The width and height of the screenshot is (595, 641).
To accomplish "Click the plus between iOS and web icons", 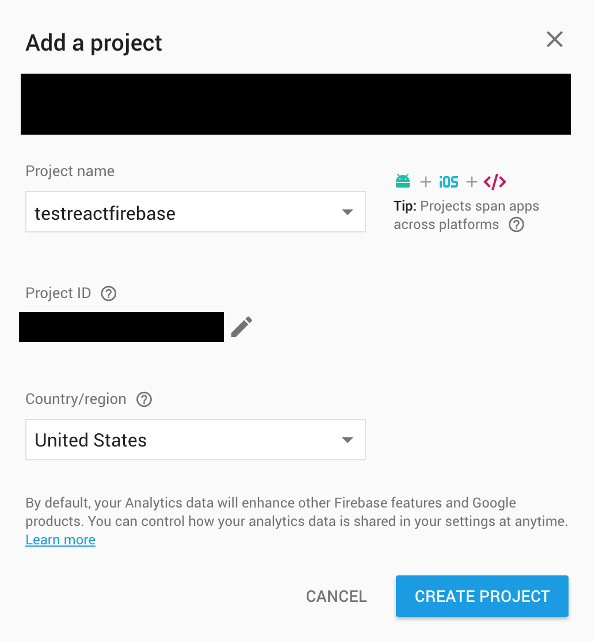I will 471,181.
